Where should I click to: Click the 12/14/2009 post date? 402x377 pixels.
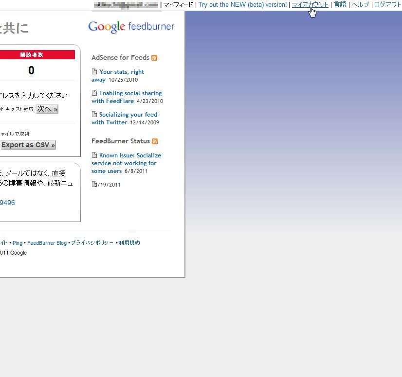point(145,122)
